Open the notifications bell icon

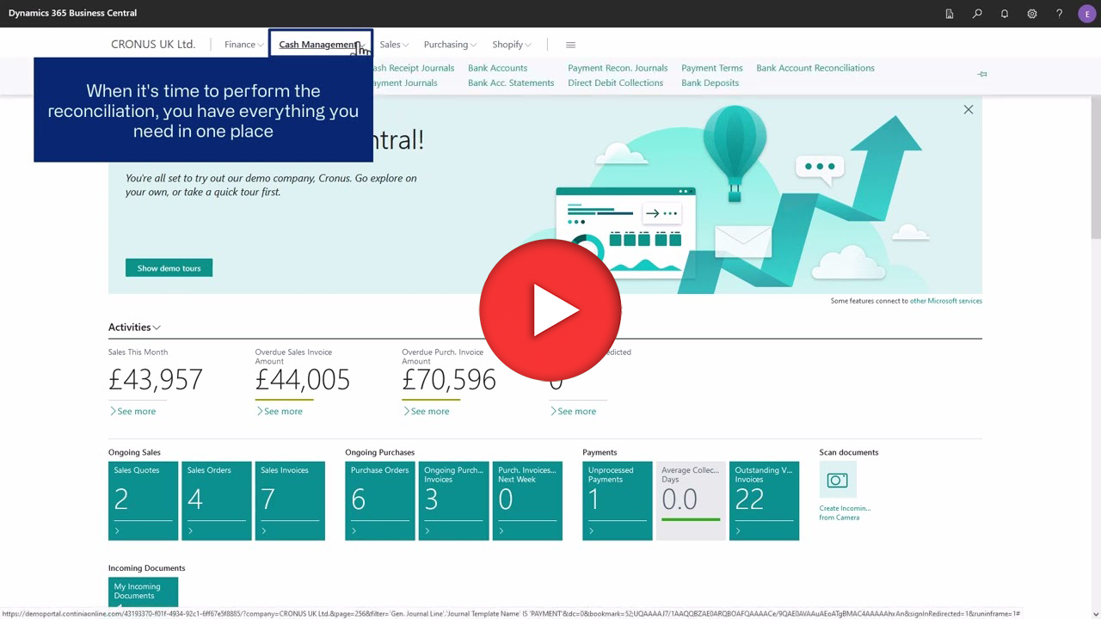point(1005,14)
